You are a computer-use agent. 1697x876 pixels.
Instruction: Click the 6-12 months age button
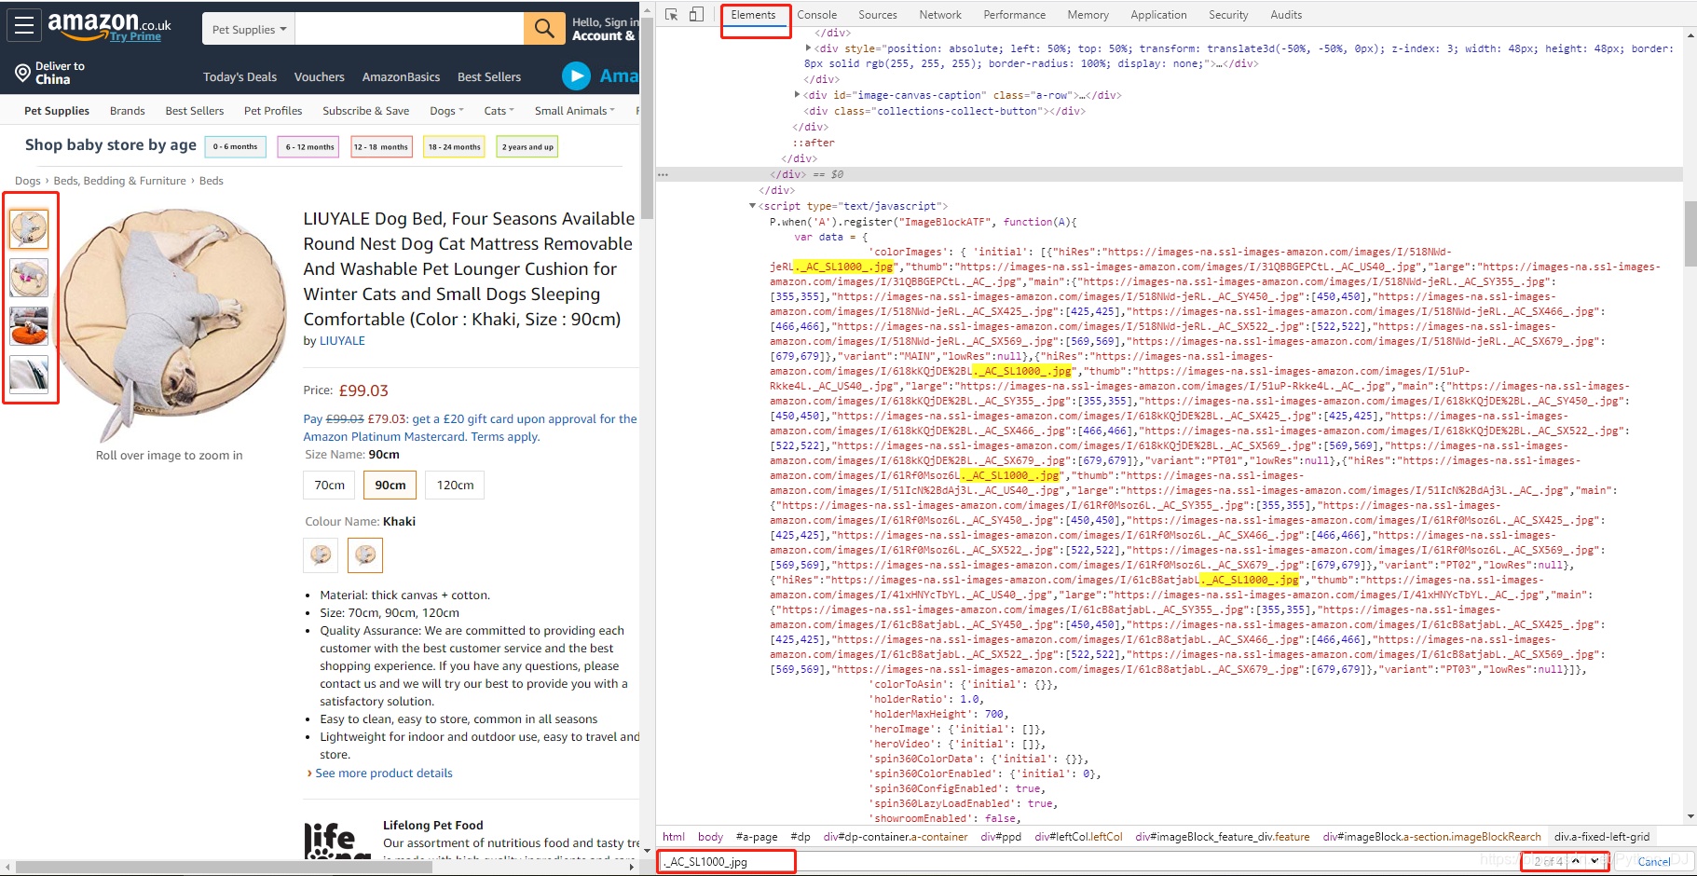click(x=309, y=146)
